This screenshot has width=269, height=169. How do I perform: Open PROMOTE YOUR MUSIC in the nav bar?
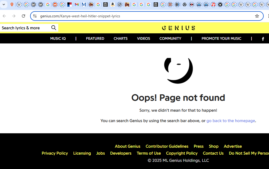pyautogui.click(x=222, y=38)
